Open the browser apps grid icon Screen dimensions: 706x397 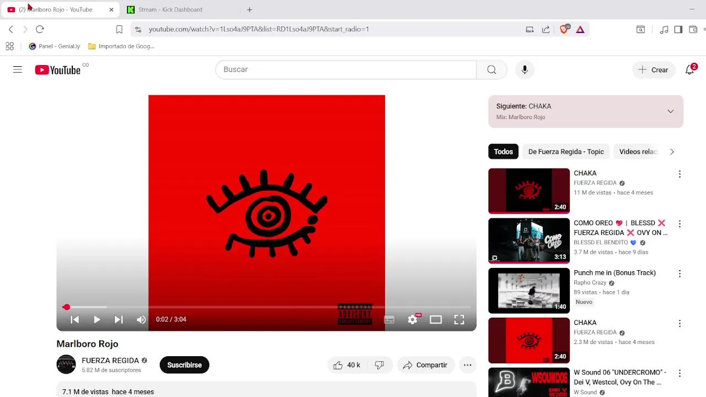coord(9,46)
